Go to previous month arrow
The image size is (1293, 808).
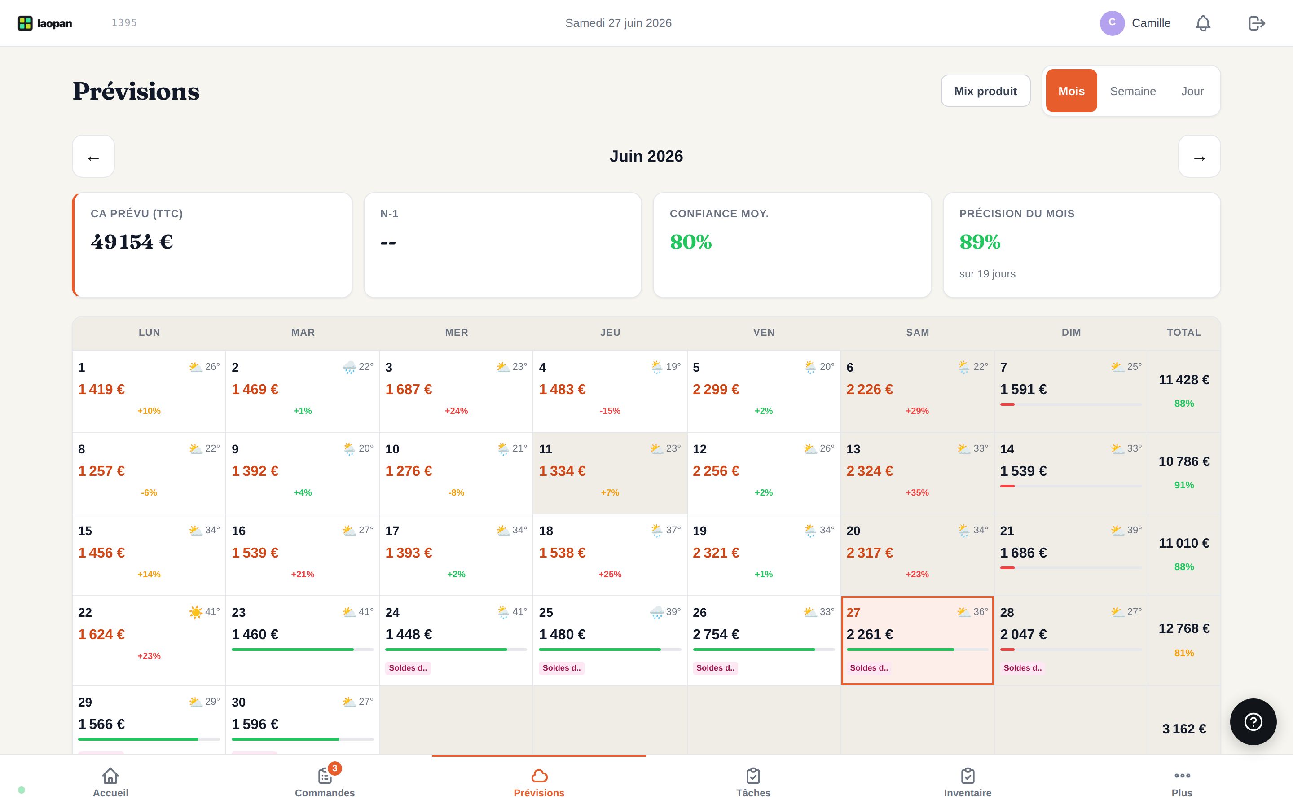point(93,157)
